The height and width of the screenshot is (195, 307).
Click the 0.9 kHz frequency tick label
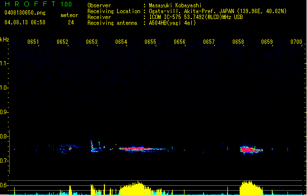click(x=4, y=112)
